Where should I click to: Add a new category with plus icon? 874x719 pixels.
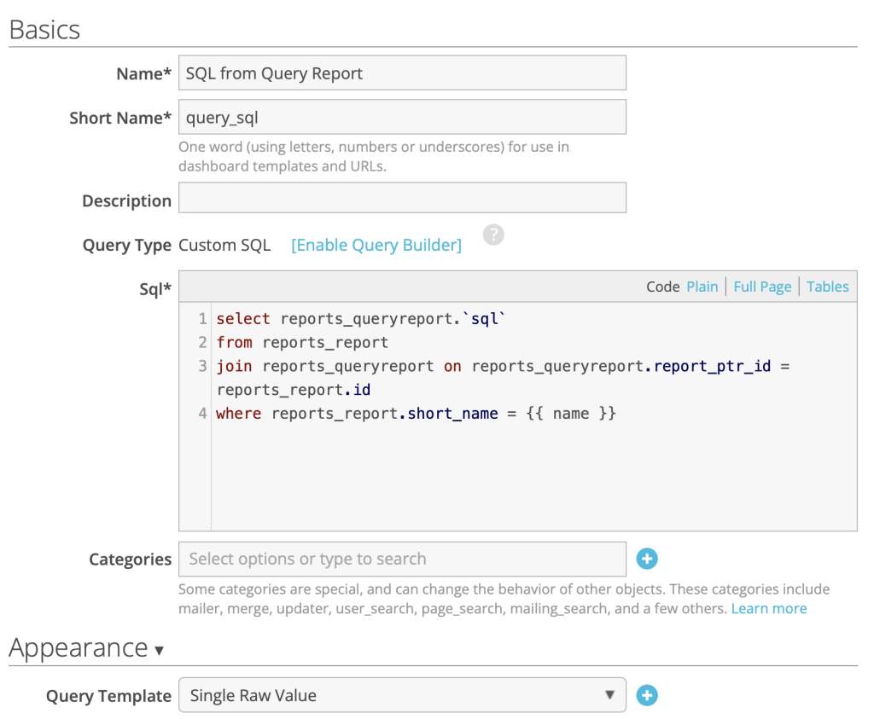tap(647, 559)
